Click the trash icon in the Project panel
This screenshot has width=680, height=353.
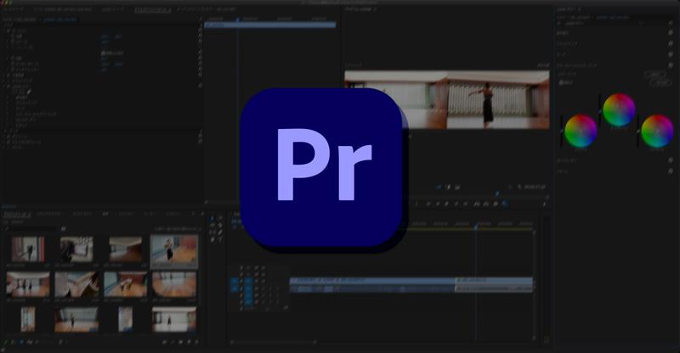197,341
